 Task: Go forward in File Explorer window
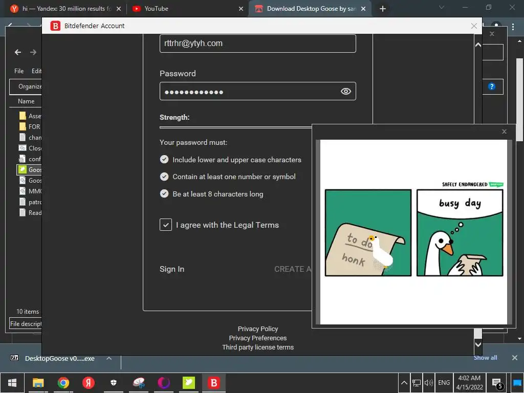click(x=33, y=52)
